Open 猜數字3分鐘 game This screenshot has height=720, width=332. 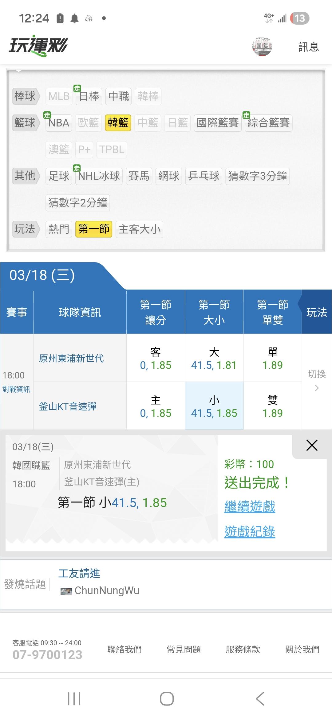click(x=258, y=176)
